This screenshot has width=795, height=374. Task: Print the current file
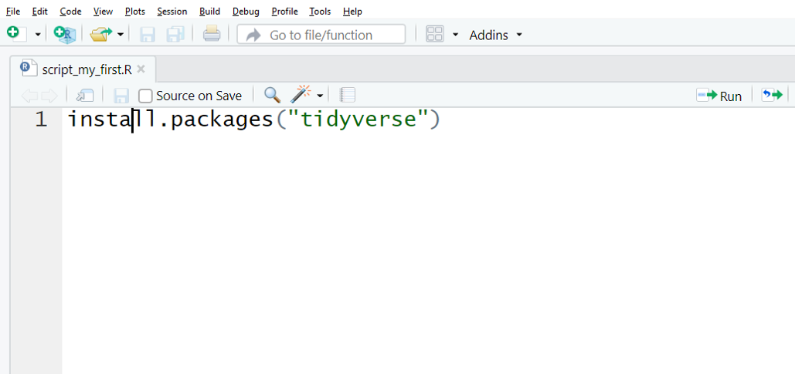click(x=211, y=34)
